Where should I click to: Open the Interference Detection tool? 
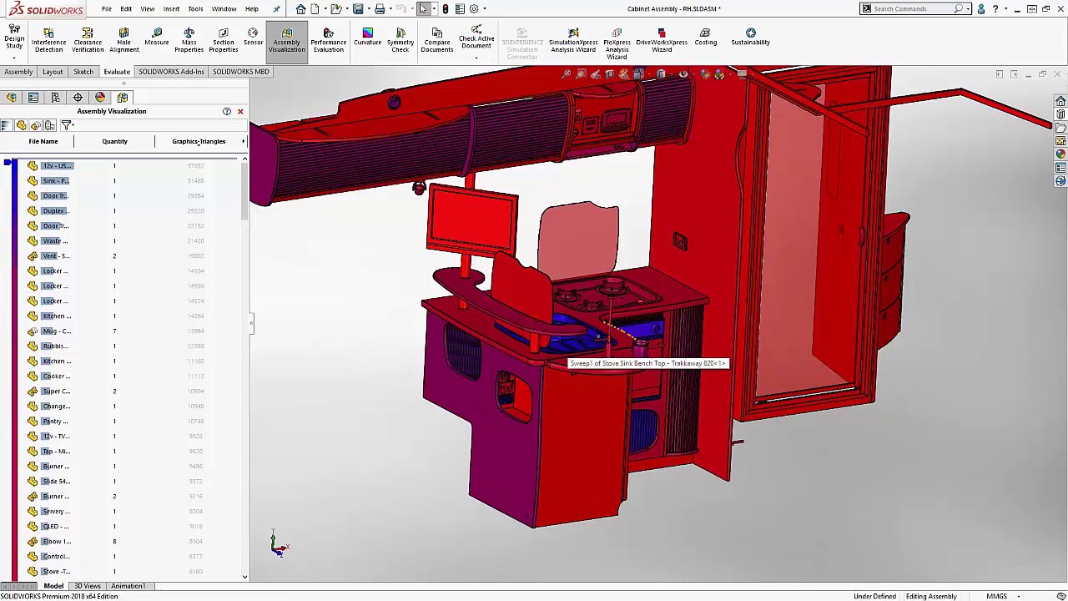pos(48,41)
